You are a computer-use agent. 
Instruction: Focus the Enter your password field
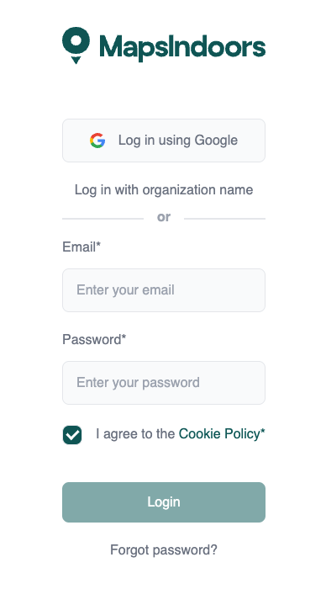tap(164, 383)
